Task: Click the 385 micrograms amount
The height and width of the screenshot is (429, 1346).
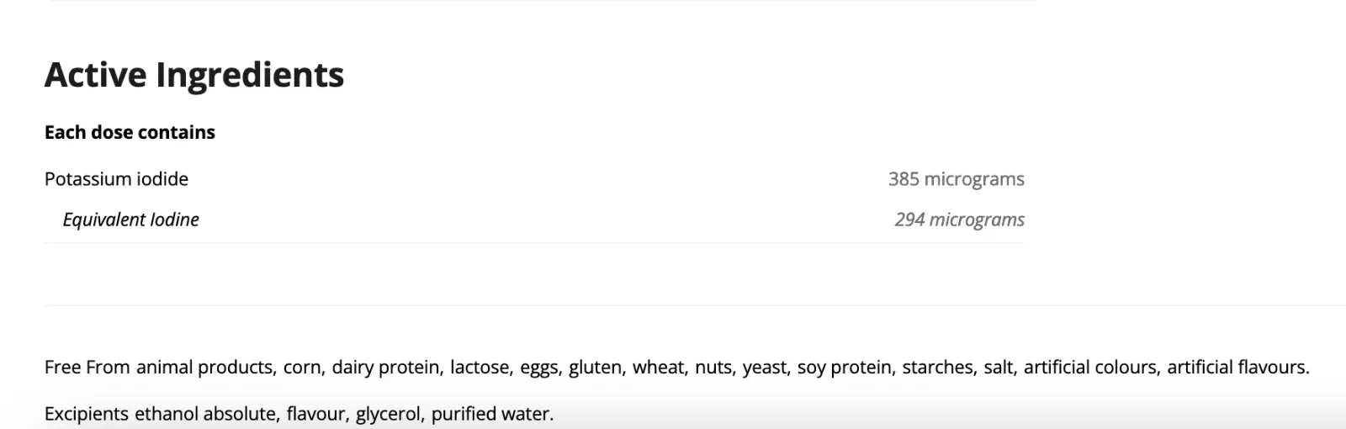Action: (x=957, y=179)
